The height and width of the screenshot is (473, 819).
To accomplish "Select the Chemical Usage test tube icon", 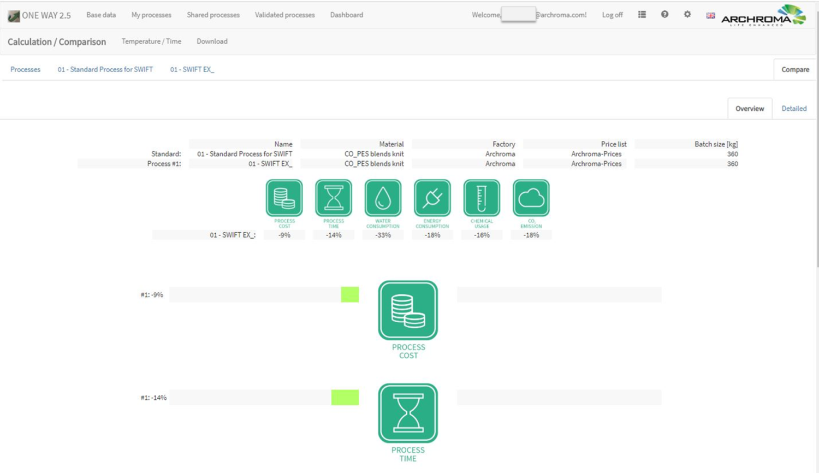I will point(482,198).
